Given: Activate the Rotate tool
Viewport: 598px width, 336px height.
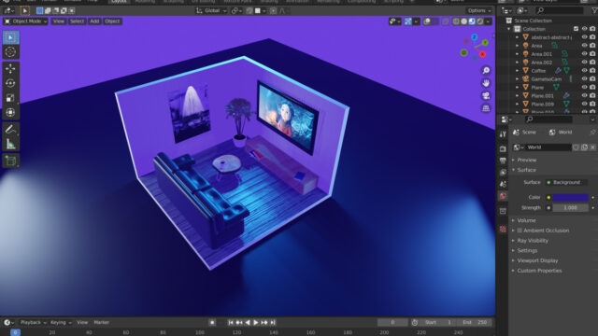Looking at the screenshot, I should [x=10, y=83].
